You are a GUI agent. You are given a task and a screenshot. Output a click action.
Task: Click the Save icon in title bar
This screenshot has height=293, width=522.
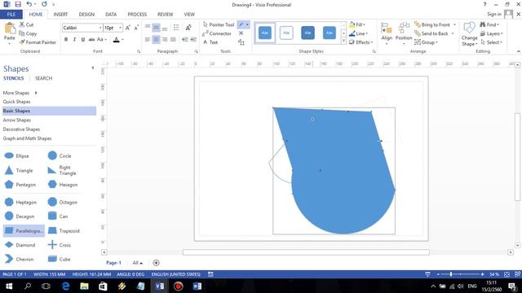(x=18, y=4)
